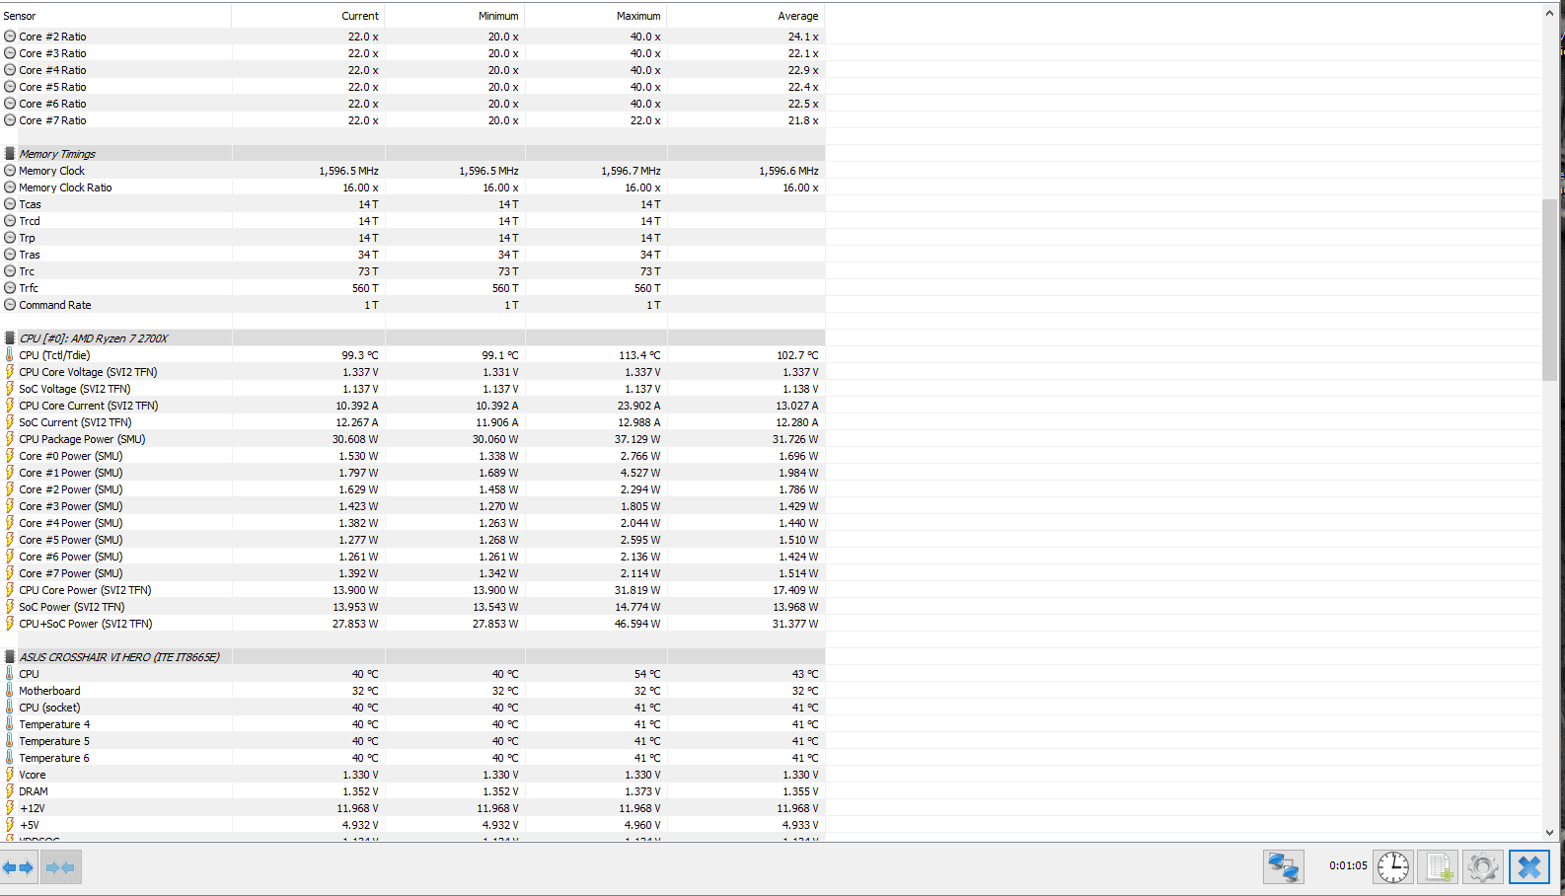Viewport: 1565px width, 896px height.
Task: Select the CPU (socket) temperature row
Action: (x=412, y=708)
